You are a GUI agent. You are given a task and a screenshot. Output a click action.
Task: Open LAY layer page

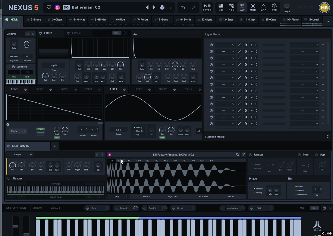[242, 8]
